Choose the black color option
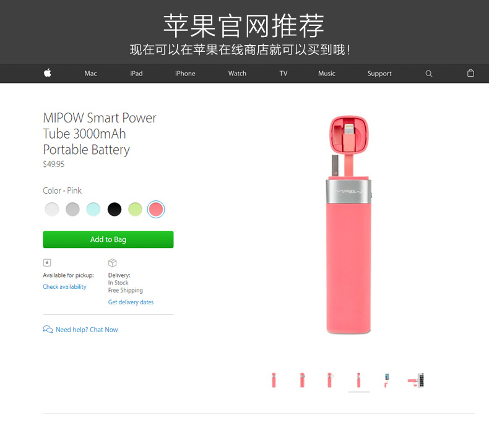This screenshot has width=489, height=433. (115, 209)
